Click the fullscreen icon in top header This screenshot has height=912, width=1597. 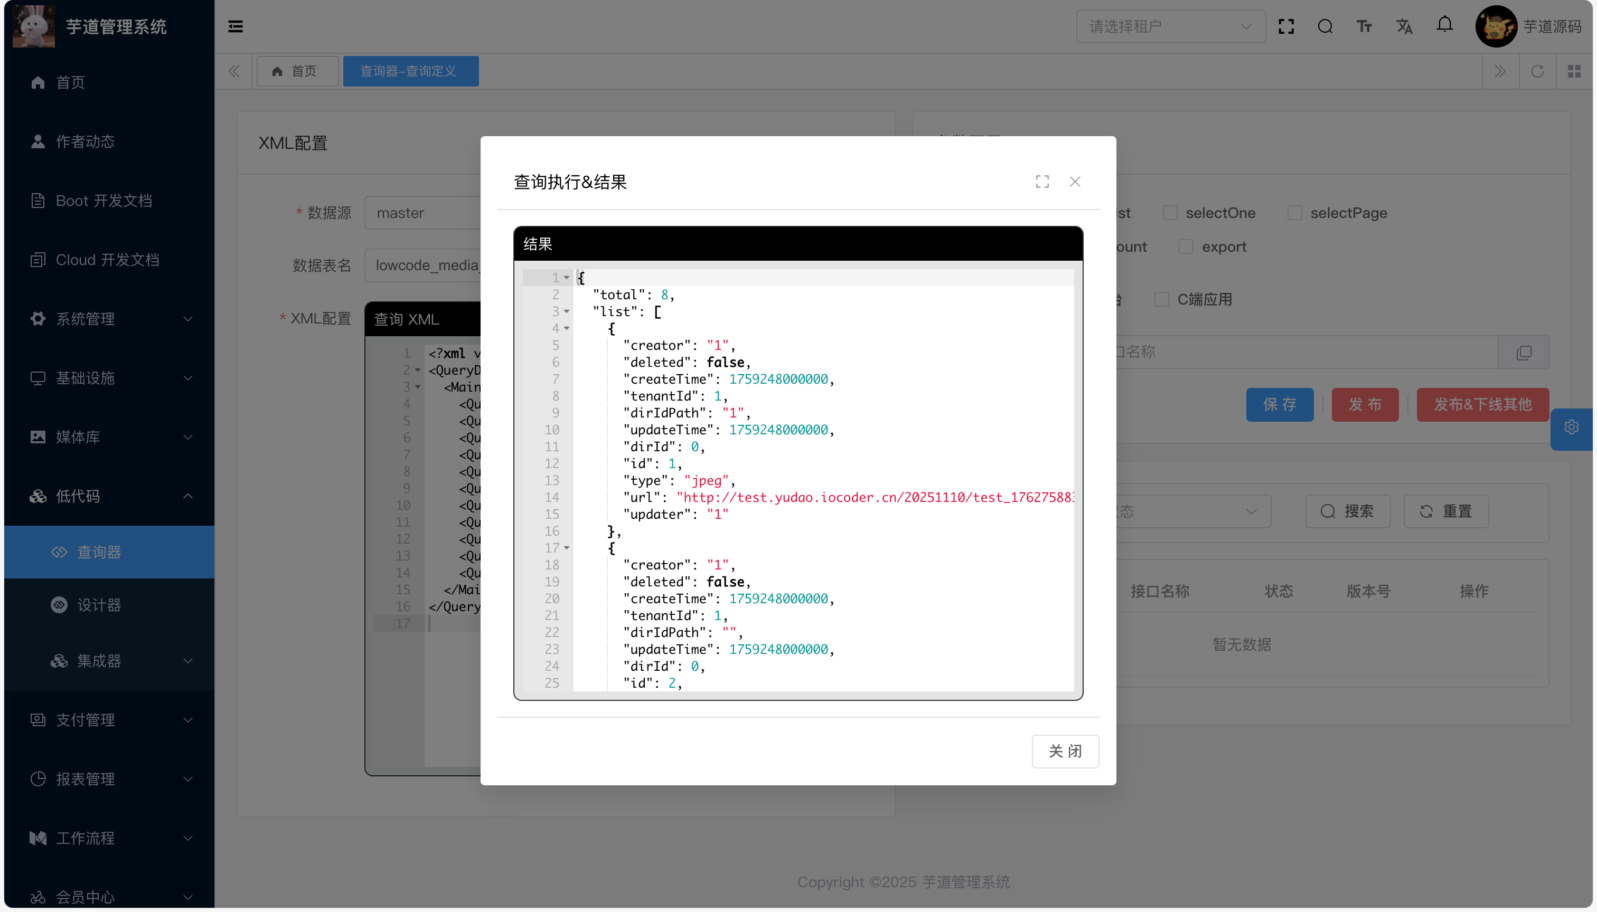pyautogui.click(x=1285, y=26)
